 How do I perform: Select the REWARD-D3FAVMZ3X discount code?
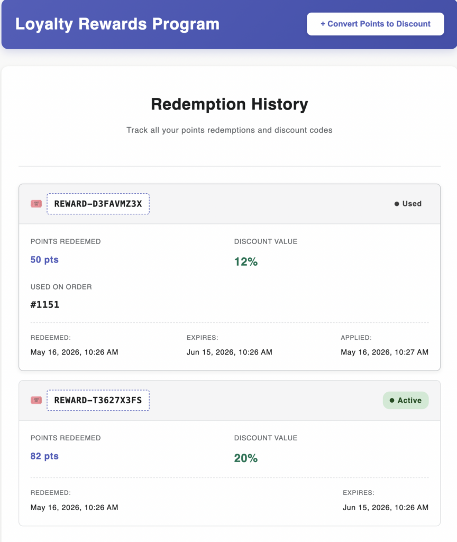coord(98,204)
